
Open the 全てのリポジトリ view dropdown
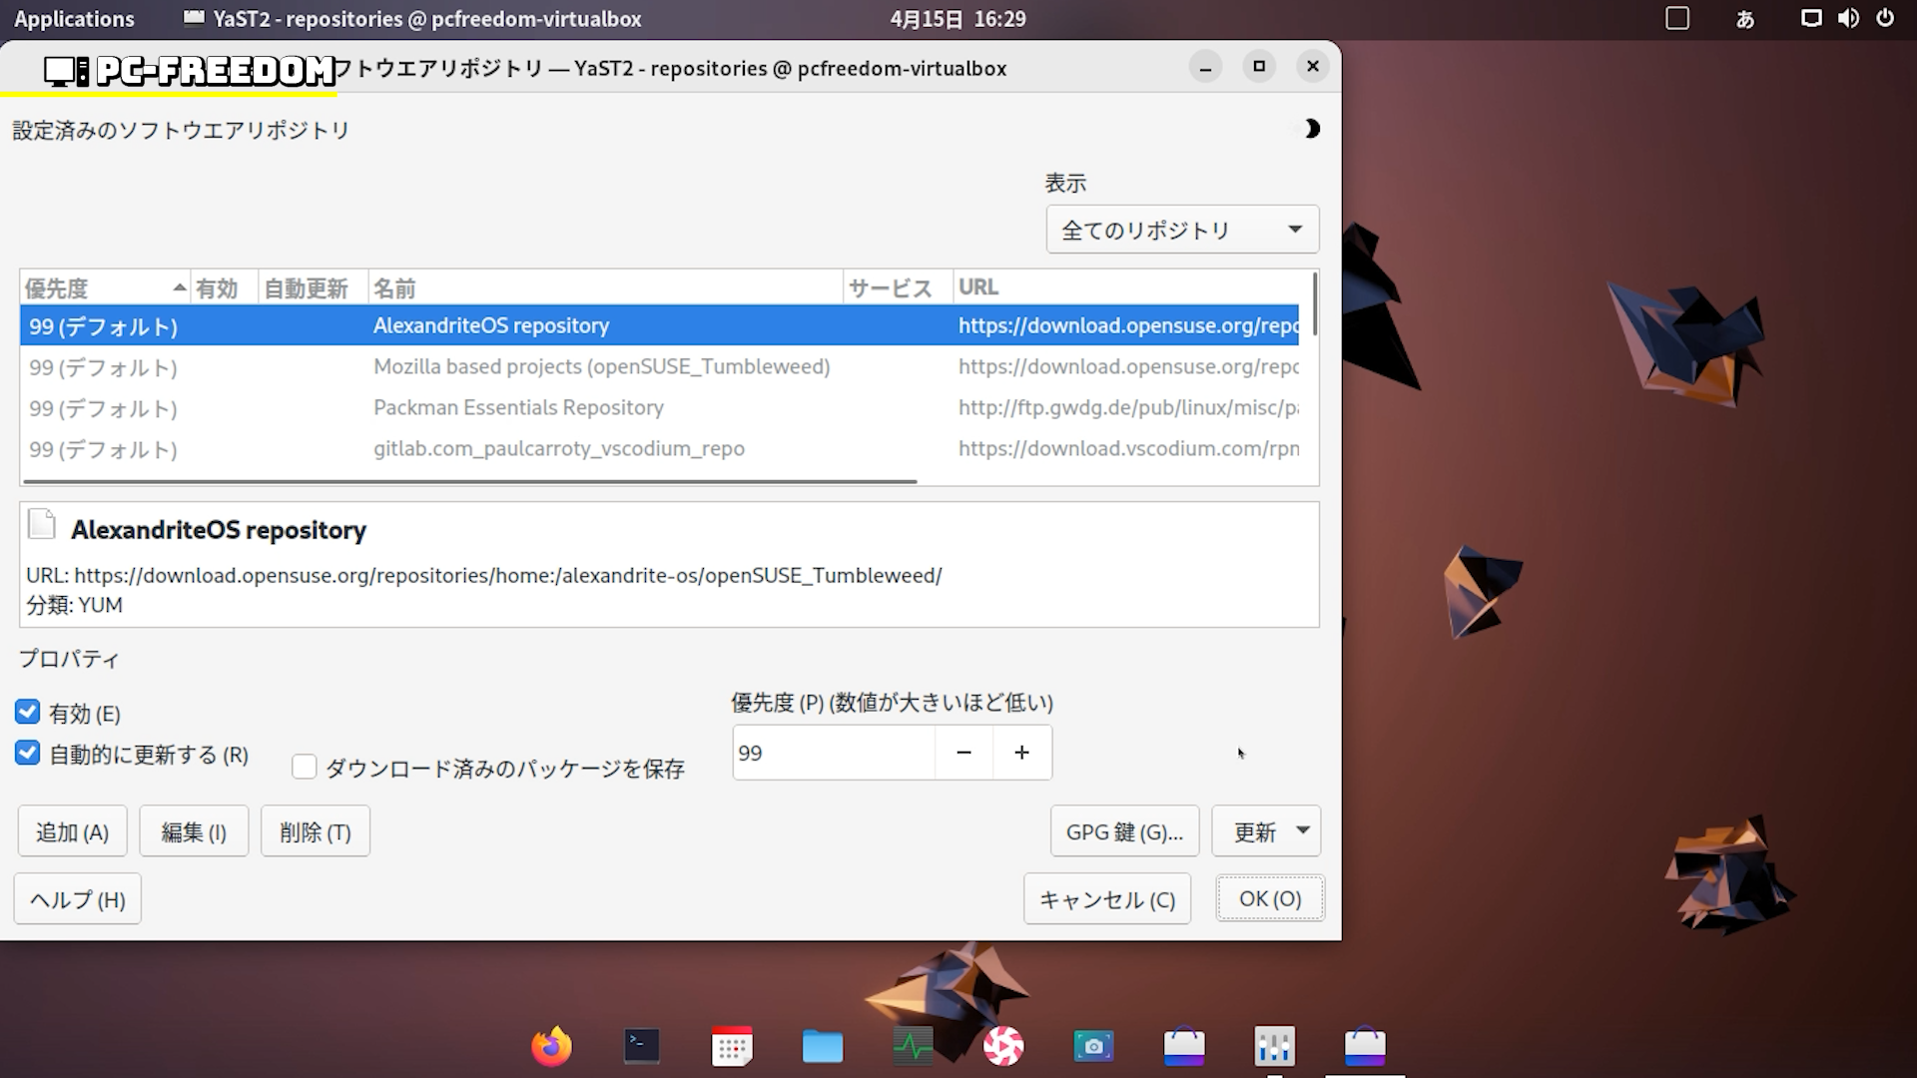click(1182, 230)
